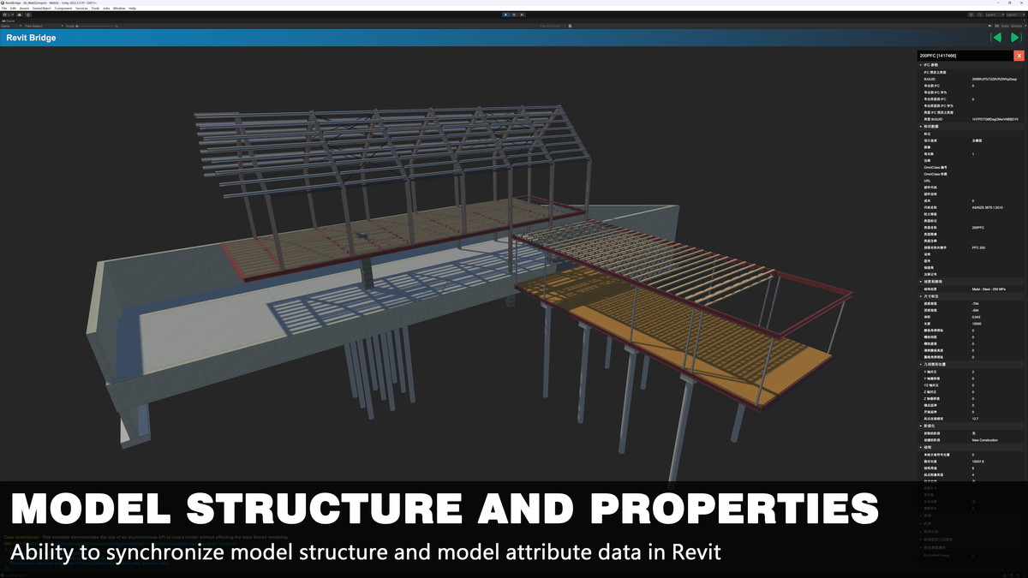Click the 'New Construction' value
1028x578 pixels.
985,440
